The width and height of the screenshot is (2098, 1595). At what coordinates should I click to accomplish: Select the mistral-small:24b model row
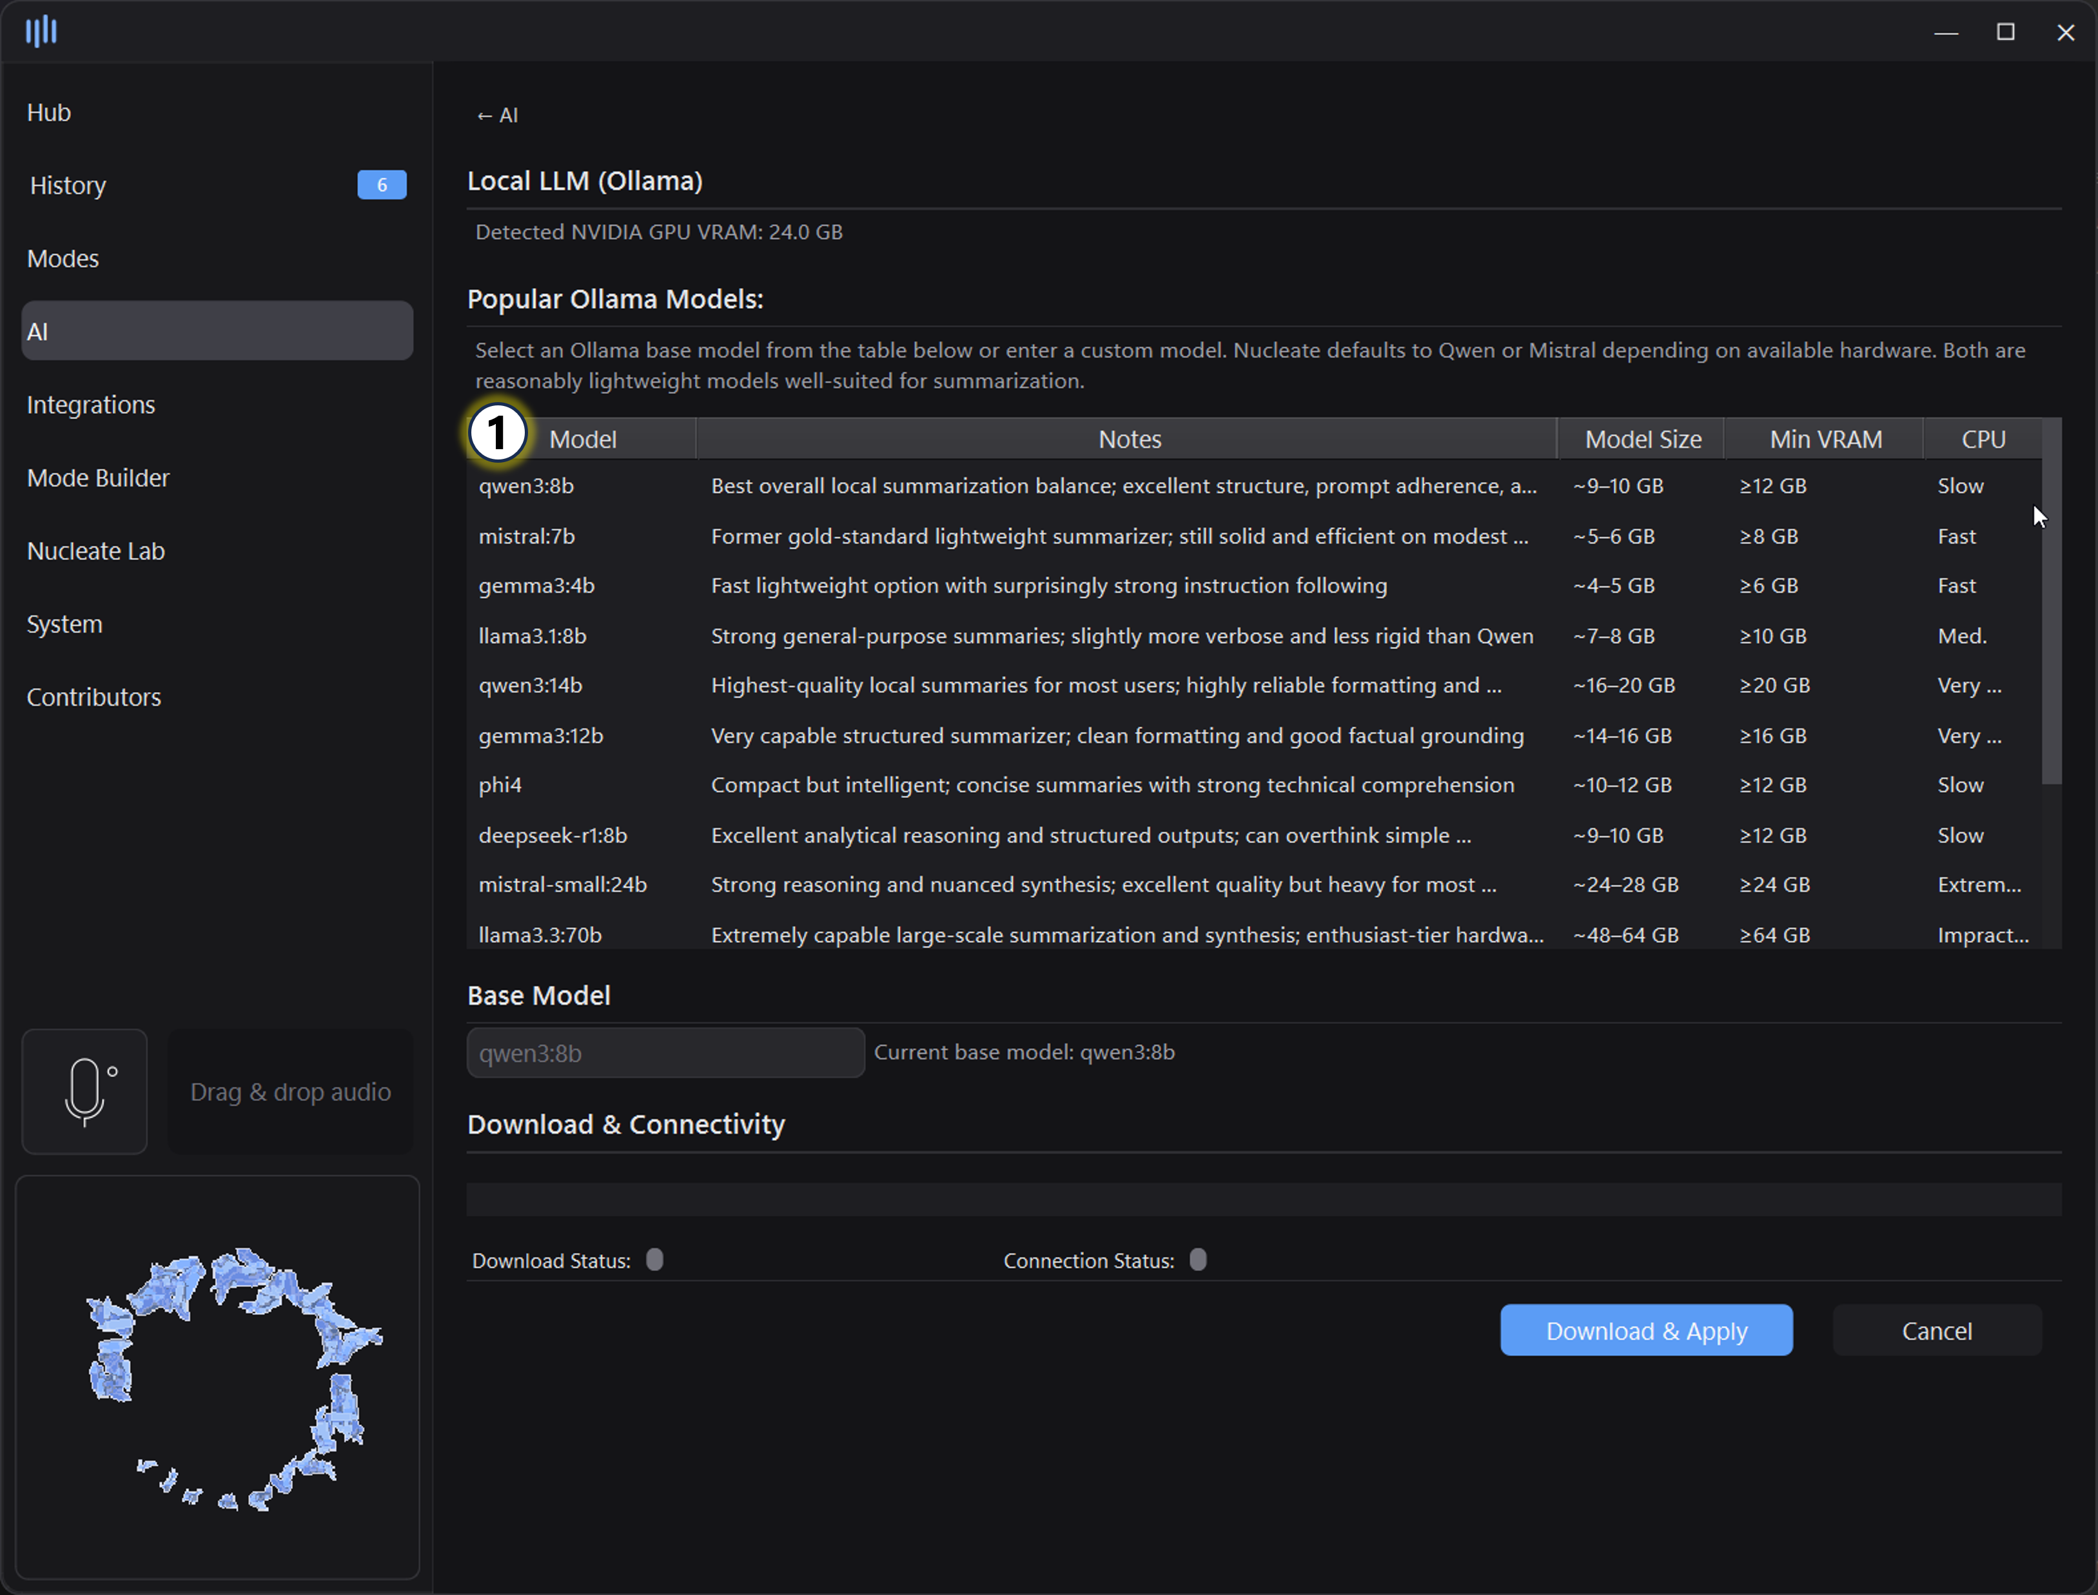tap(1253, 885)
